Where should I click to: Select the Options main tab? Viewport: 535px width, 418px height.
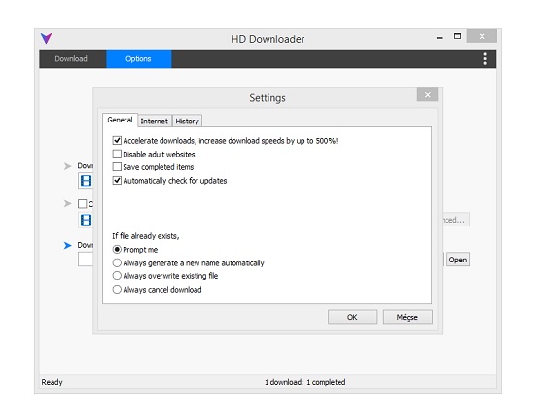[x=138, y=59]
